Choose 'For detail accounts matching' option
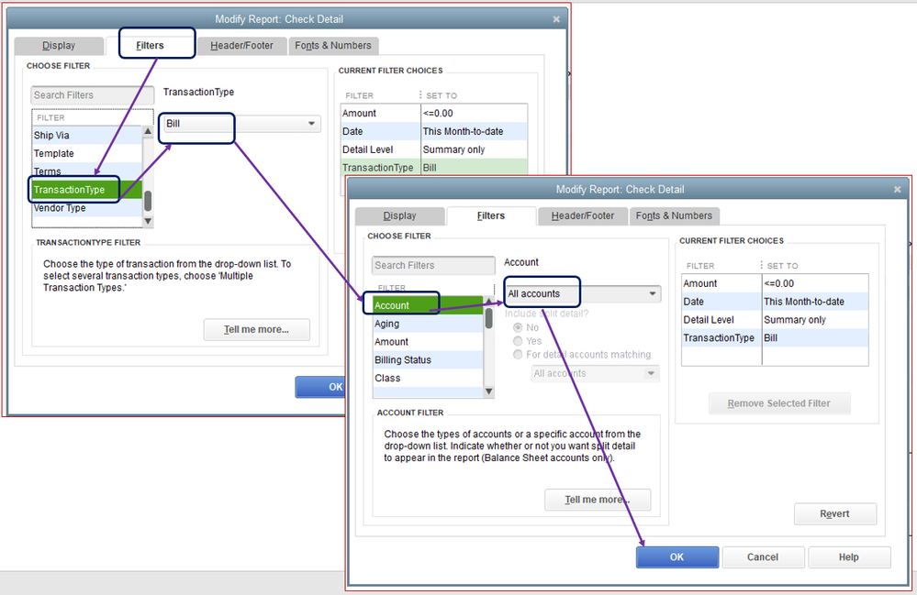The image size is (917, 595). coord(518,355)
